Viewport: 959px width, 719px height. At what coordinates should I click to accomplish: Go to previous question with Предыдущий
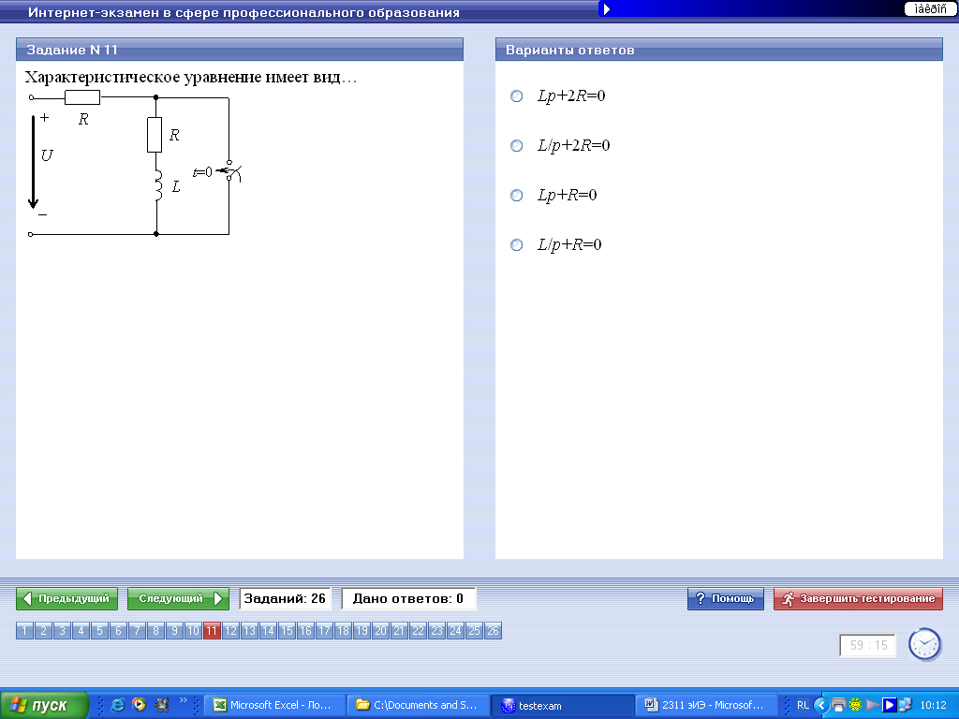(66, 598)
